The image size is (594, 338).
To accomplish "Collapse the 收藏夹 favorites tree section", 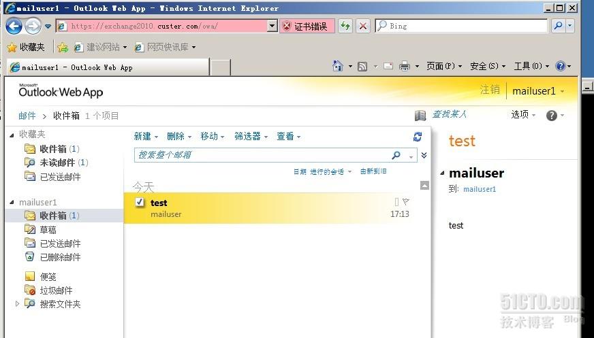I will click(x=12, y=135).
